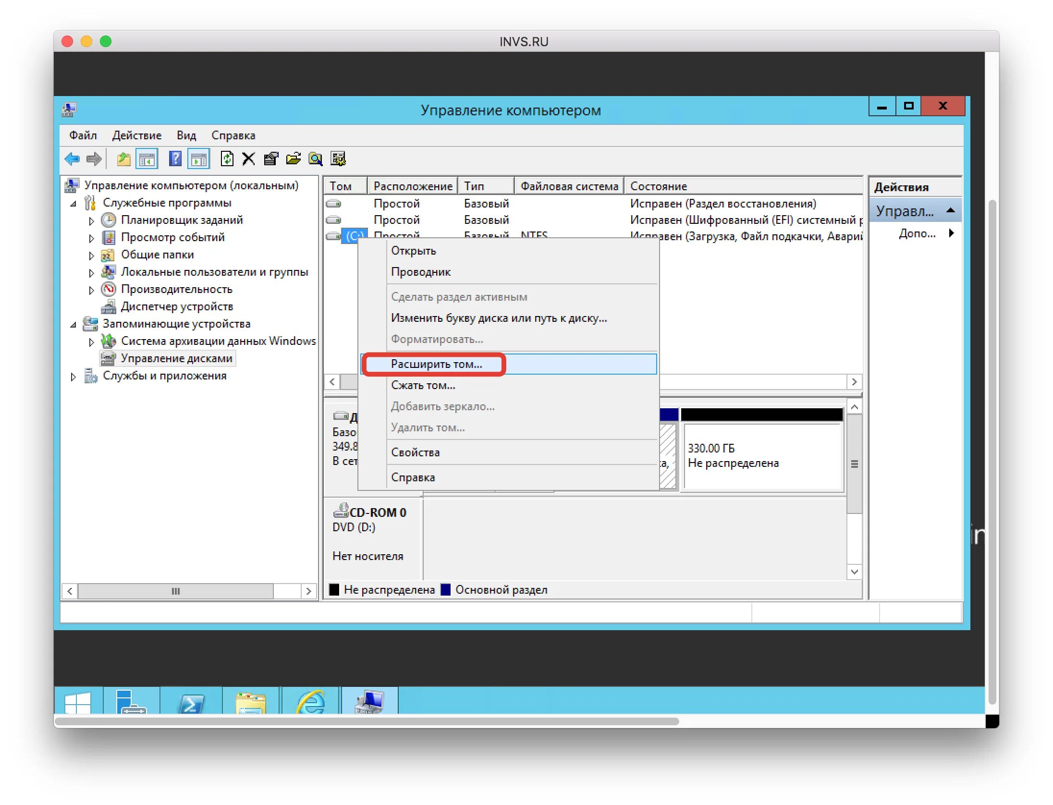Click the tree pane horizontal scrollbar thumb
1053x805 pixels.
click(x=176, y=591)
